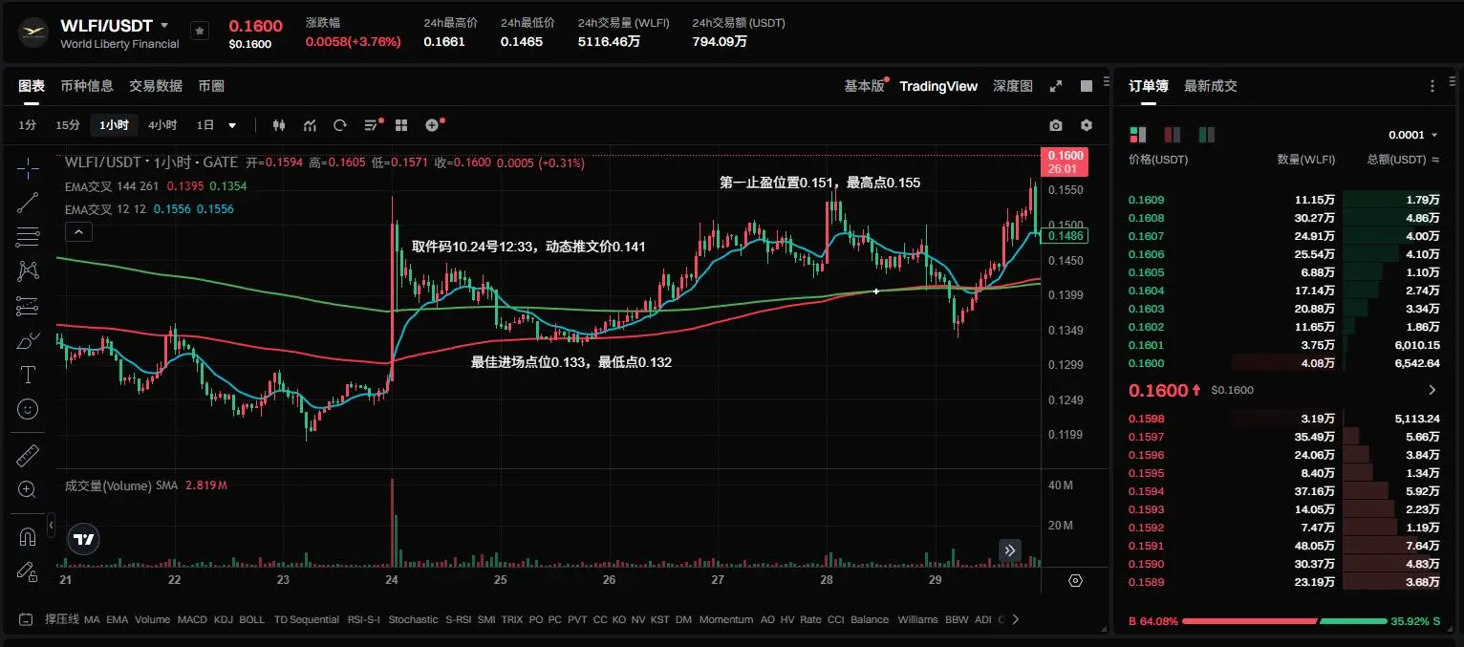Expand more indicators arrow in bottom bar
The image size is (1464, 647).
[x=1015, y=619]
